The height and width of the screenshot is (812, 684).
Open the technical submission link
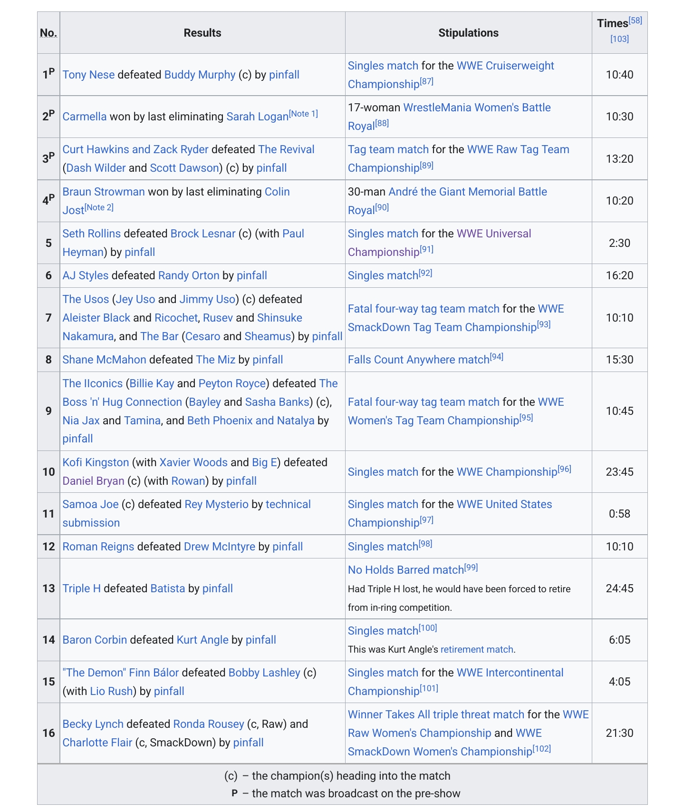click(187, 513)
